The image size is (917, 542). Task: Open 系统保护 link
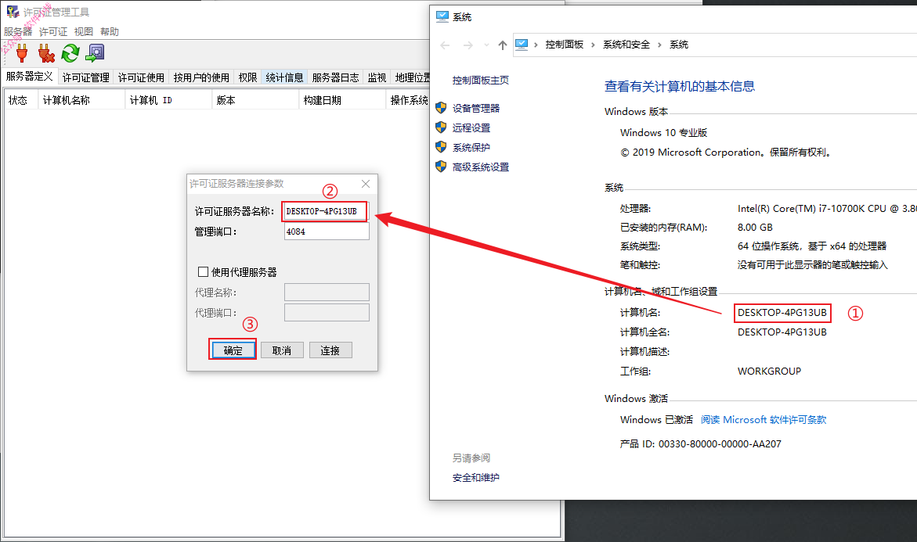click(x=471, y=147)
